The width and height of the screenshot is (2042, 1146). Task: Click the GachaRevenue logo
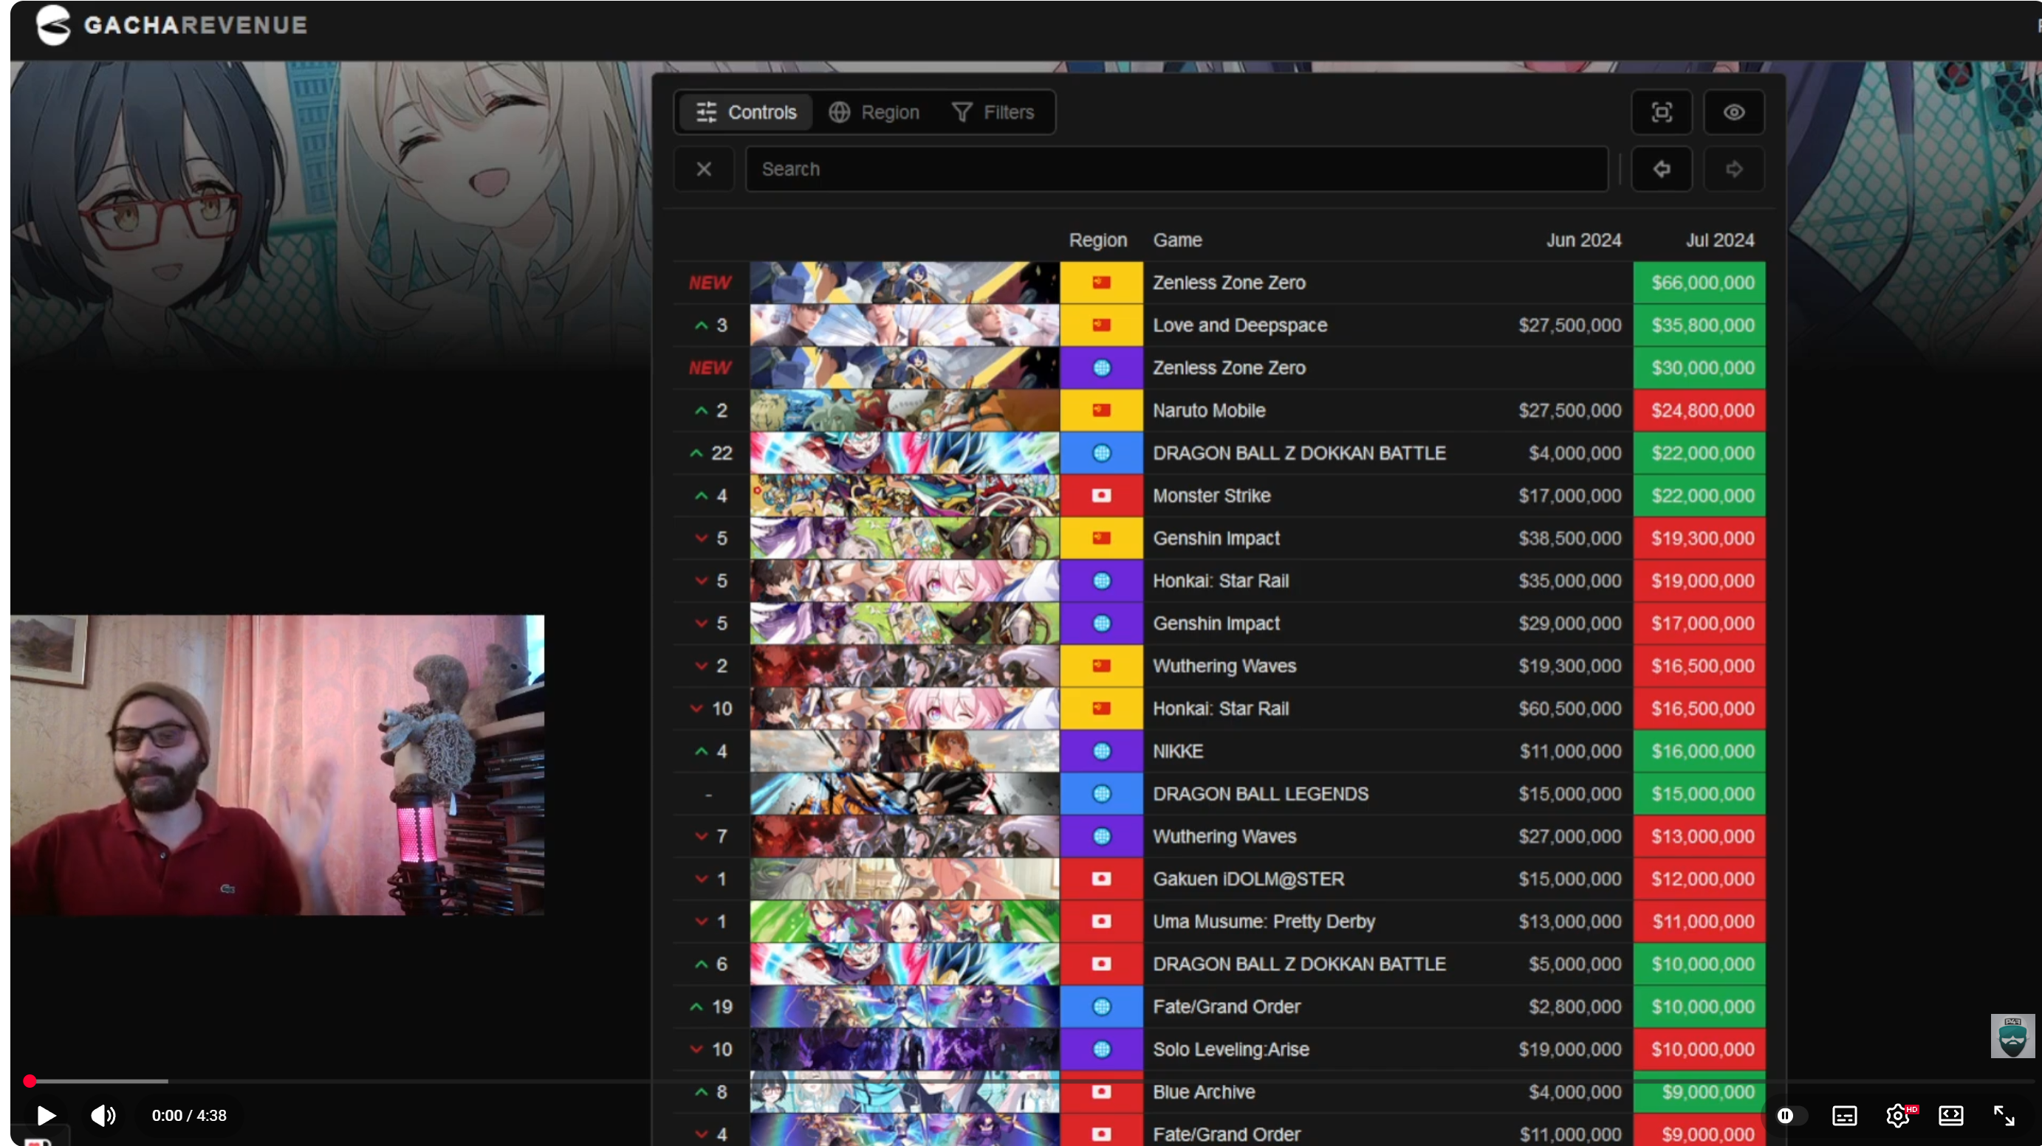(x=171, y=24)
